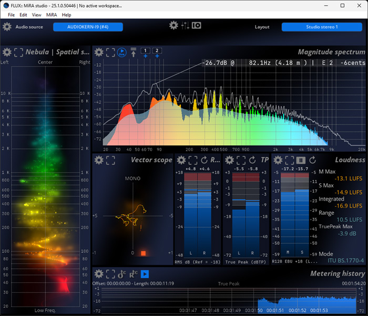Viewport: 368px width, 316px height.
Task: Click the orange square in Vector scope
Action: click(x=144, y=253)
